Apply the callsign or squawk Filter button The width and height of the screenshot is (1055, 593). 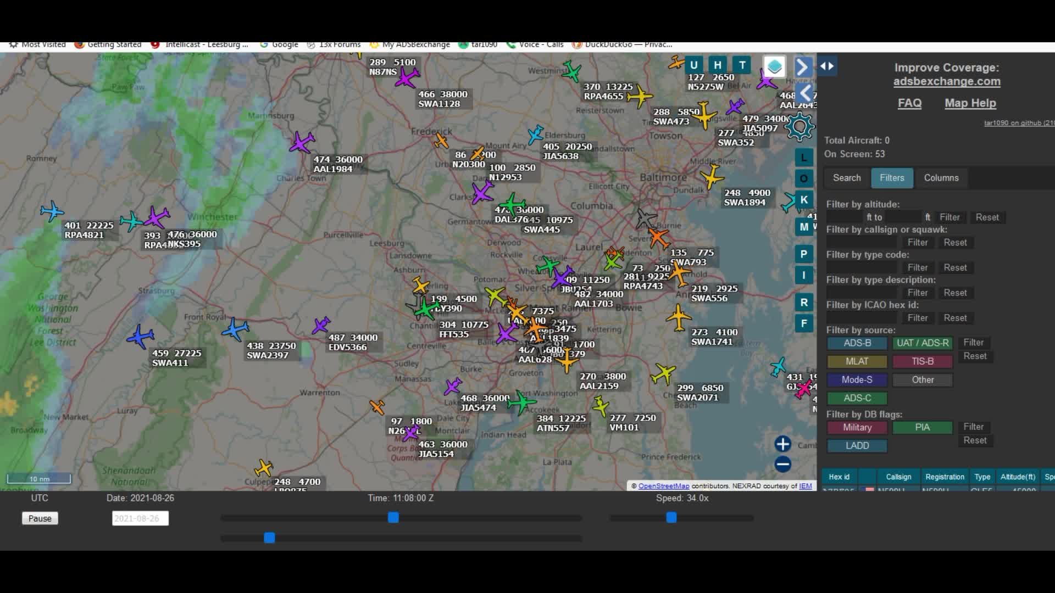918,243
